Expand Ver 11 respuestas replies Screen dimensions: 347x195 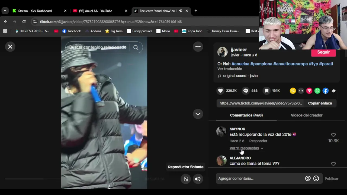[246, 148]
